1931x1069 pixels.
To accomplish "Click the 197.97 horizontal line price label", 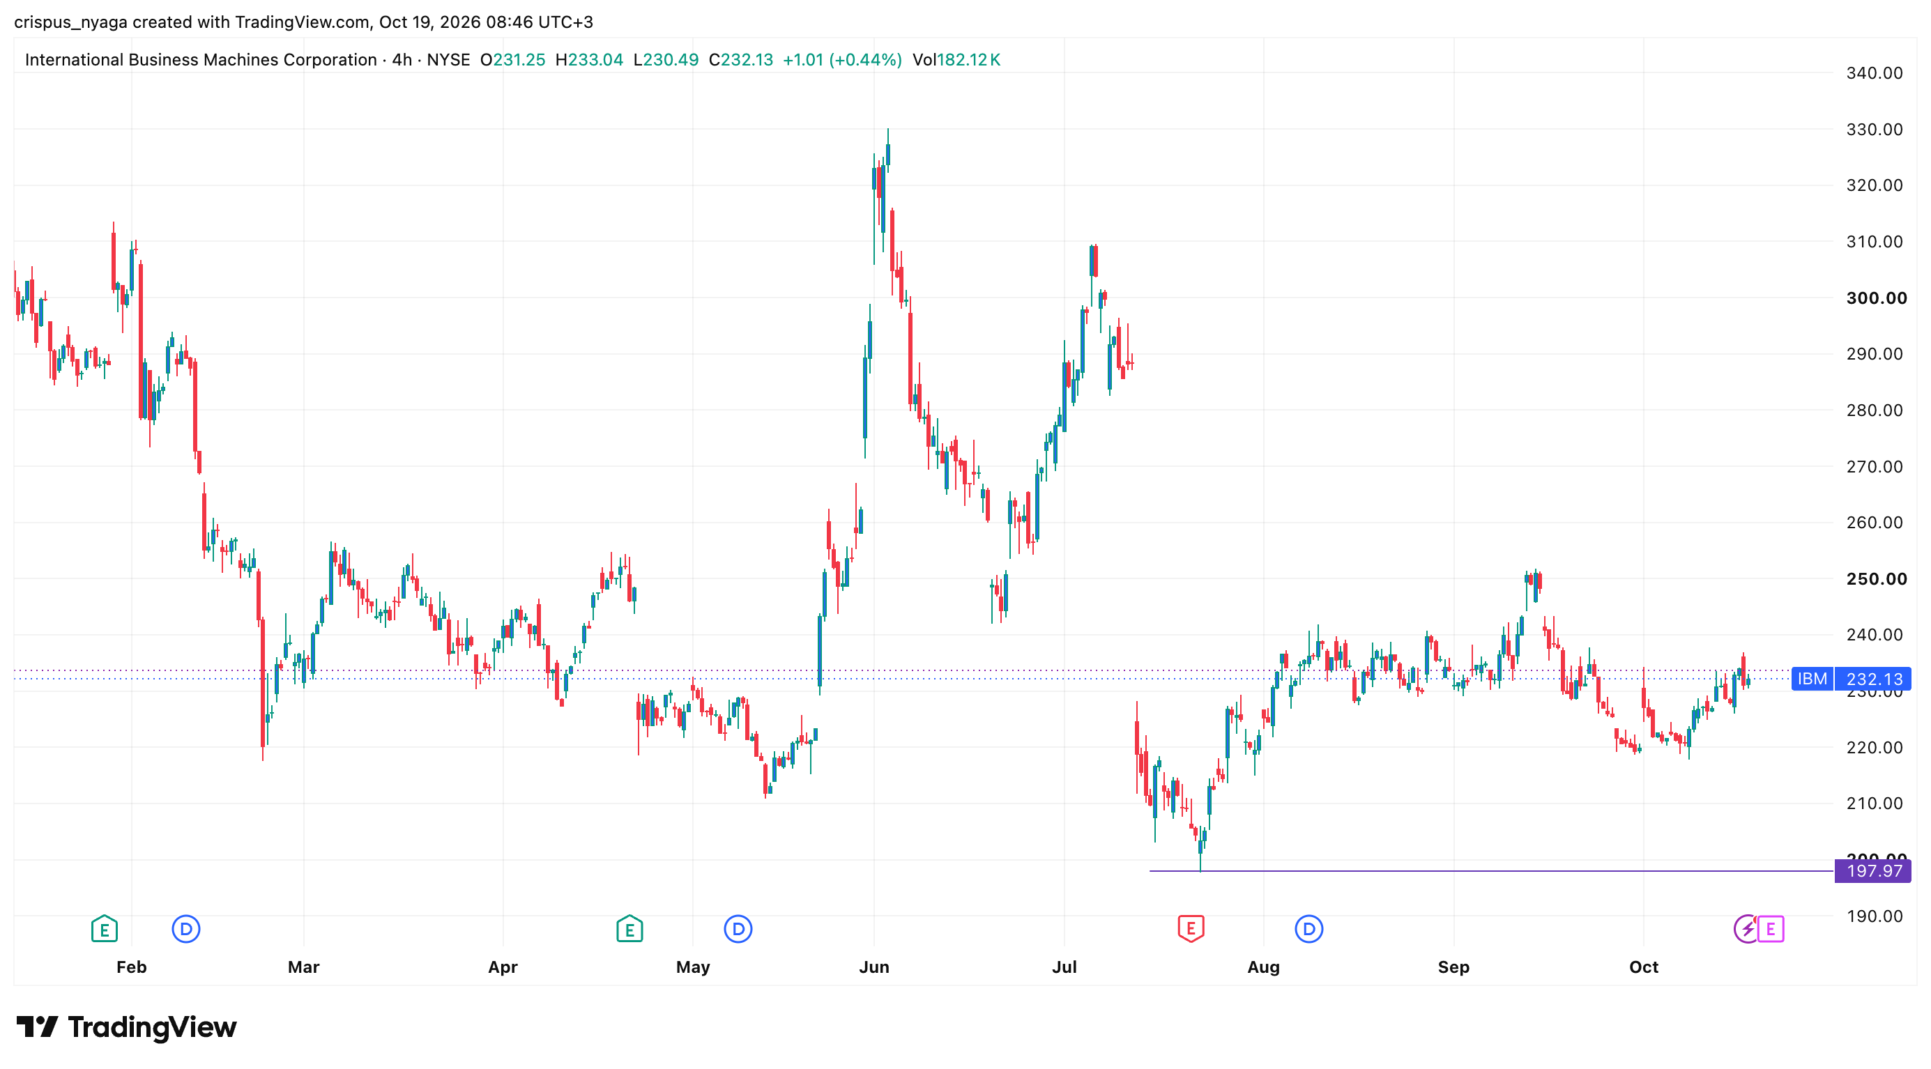I will (x=1873, y=870).
